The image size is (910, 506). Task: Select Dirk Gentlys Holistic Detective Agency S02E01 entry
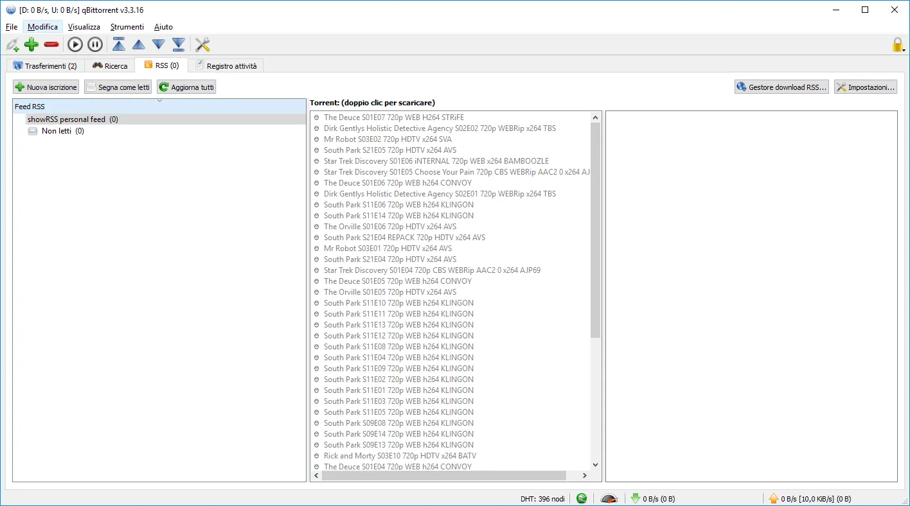(440, 194)
